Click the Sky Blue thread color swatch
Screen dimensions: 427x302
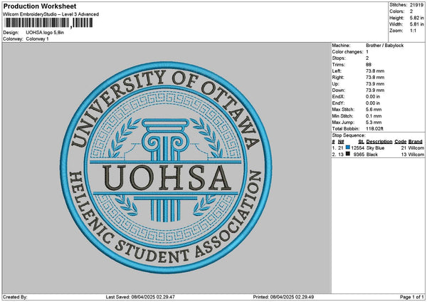point(348,147)
